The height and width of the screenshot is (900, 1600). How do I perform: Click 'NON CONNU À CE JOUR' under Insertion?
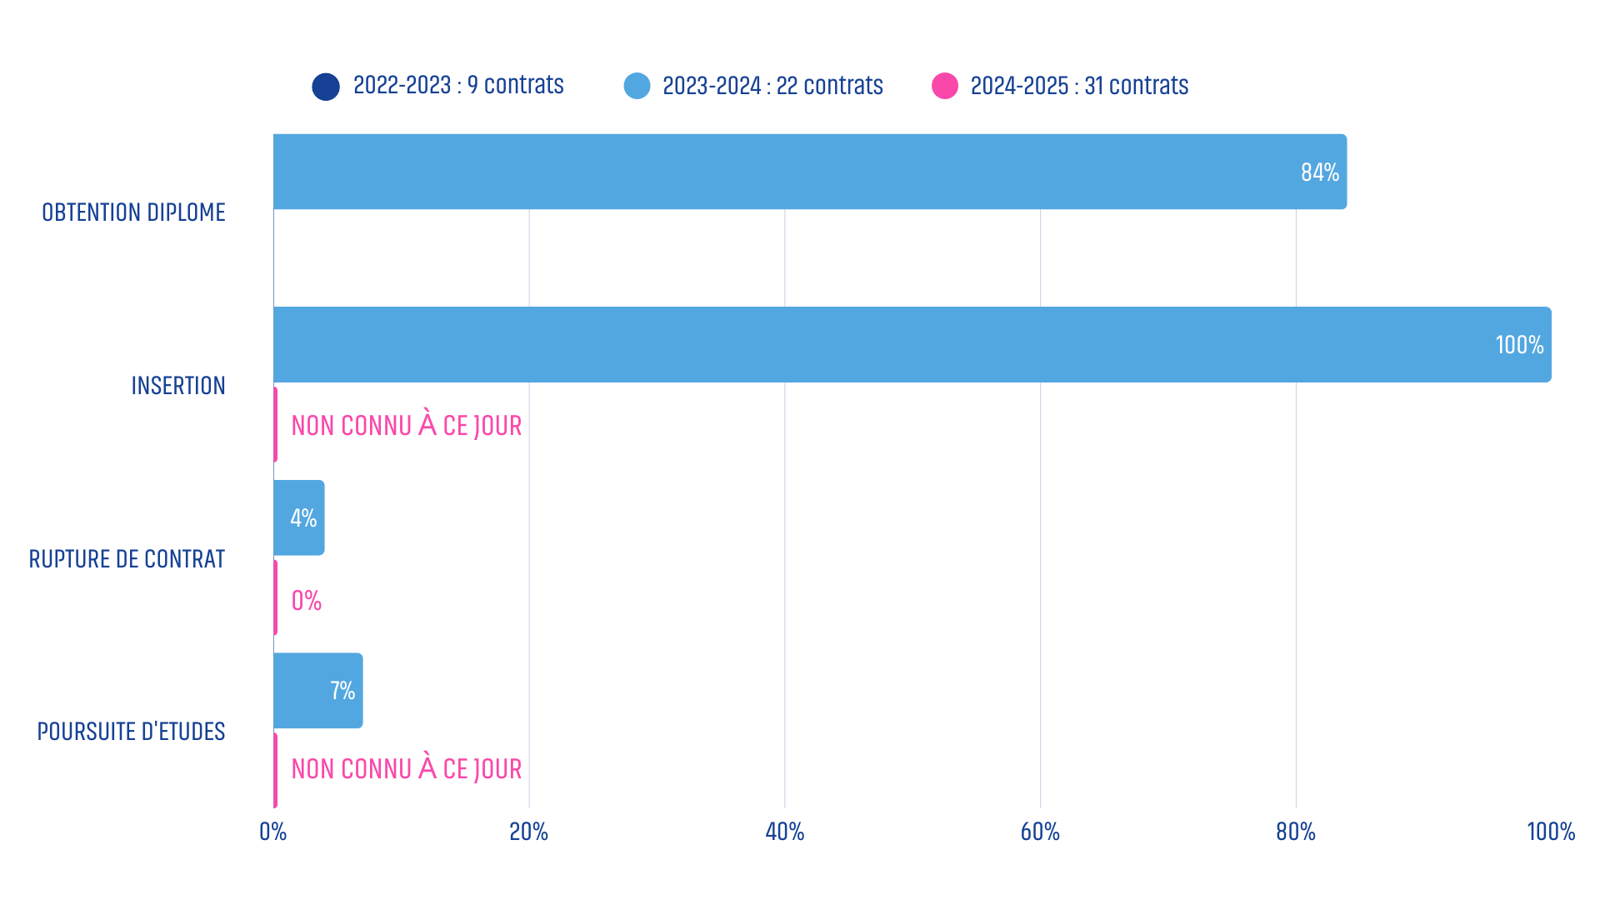(x=406, y=425)
